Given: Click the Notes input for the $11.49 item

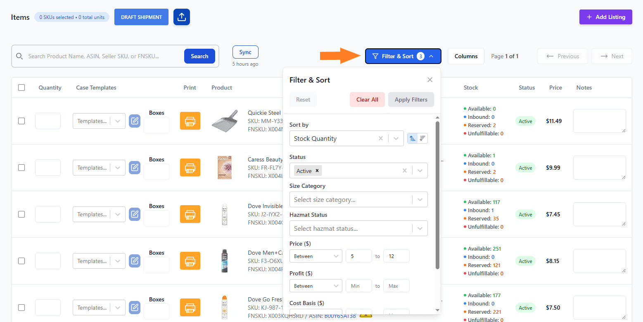Looking at the screenshot, I should coord(599,121).
